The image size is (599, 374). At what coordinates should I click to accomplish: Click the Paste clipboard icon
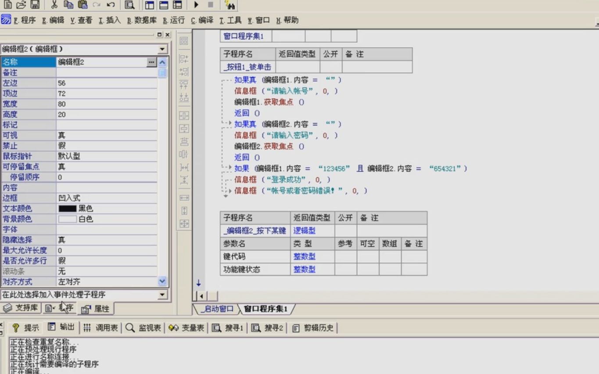[x=82, y=5]
